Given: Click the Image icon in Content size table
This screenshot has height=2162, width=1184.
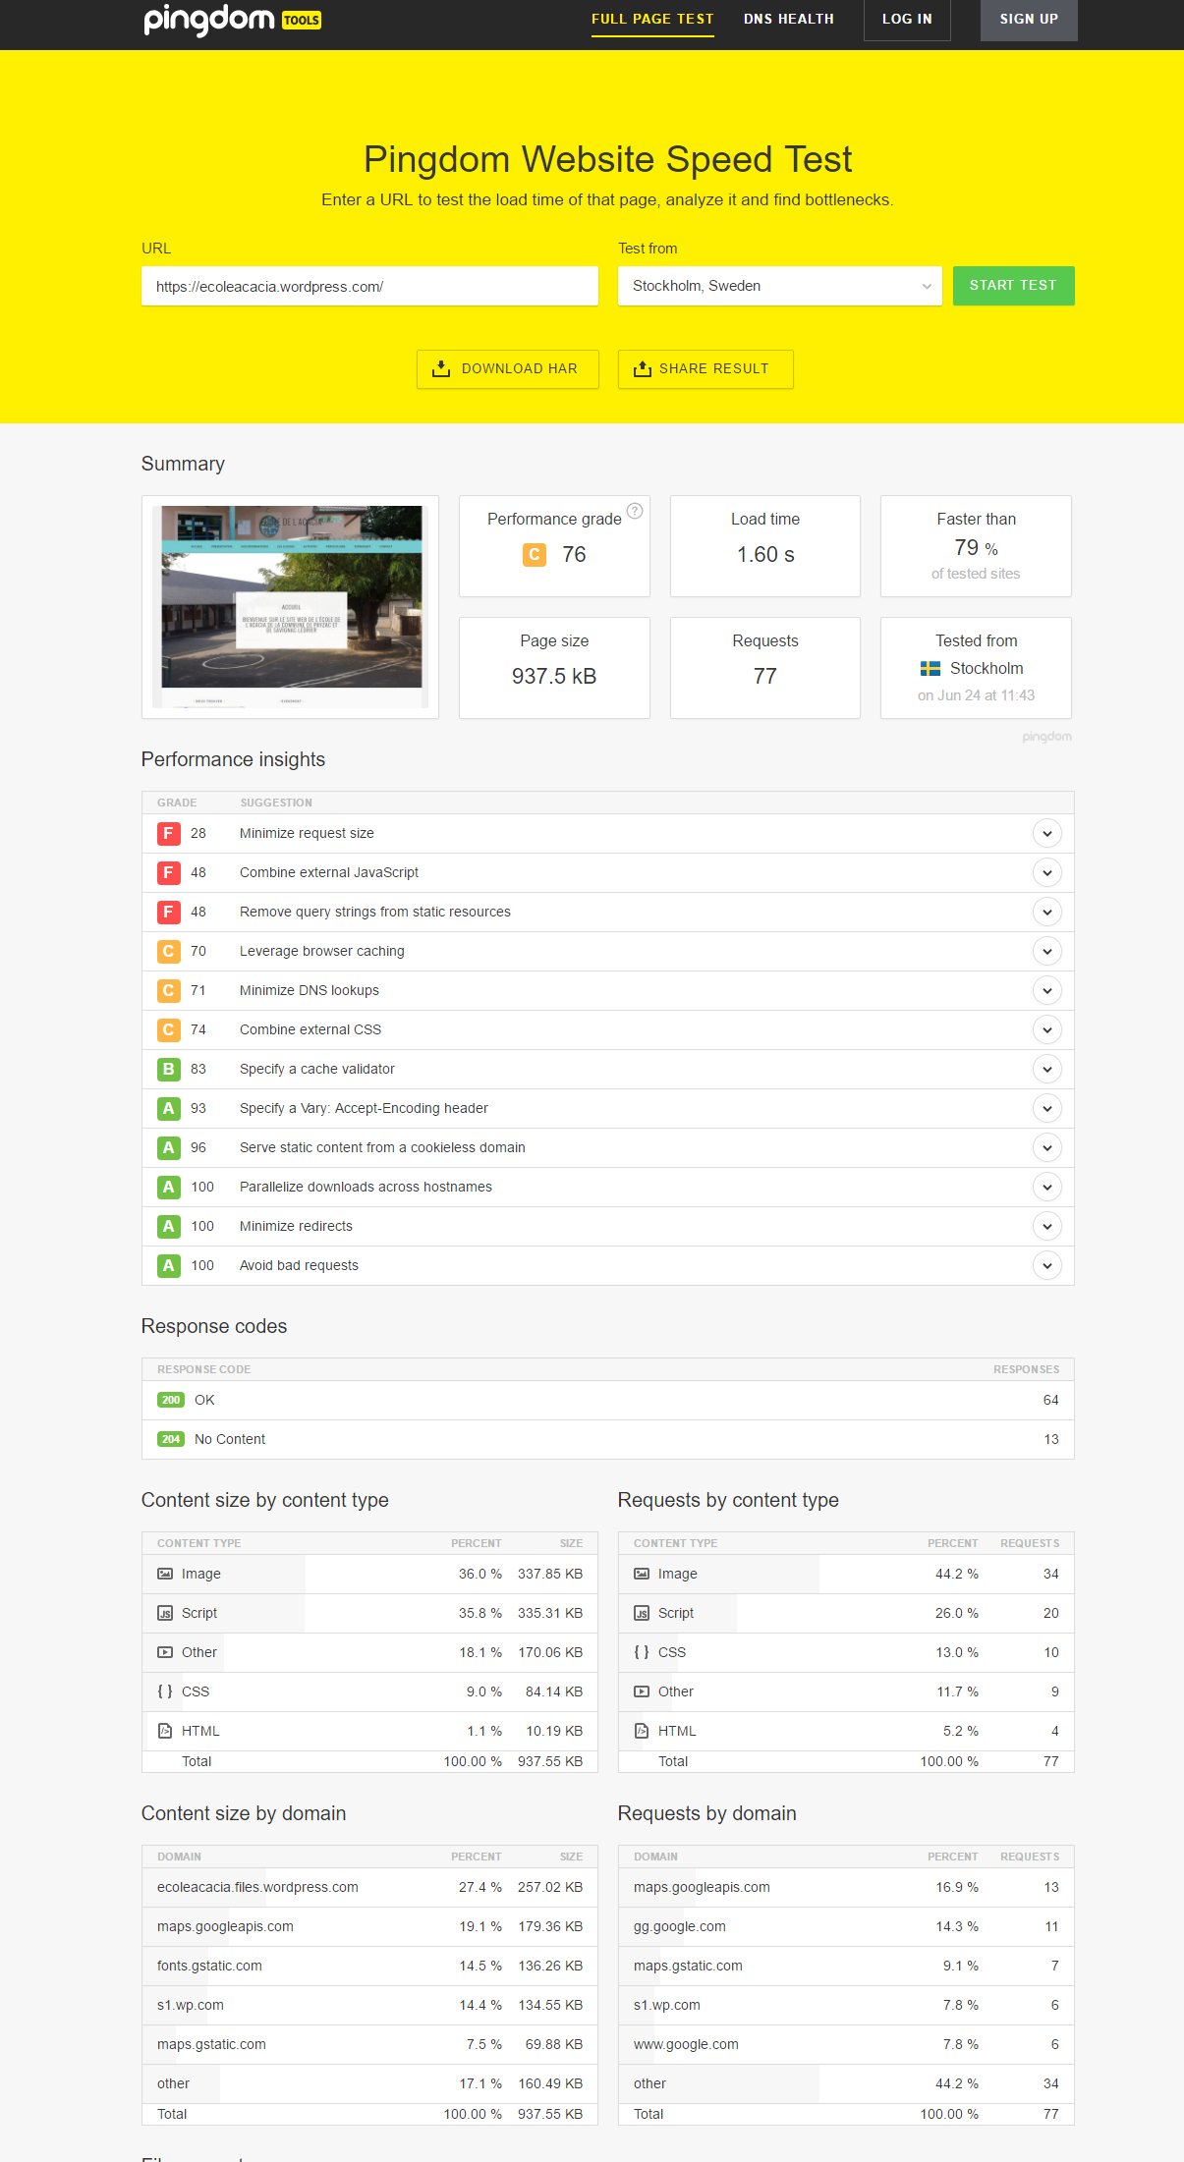Looking at the screenshot, I should pyautogui.click(x=165, y=1574).
